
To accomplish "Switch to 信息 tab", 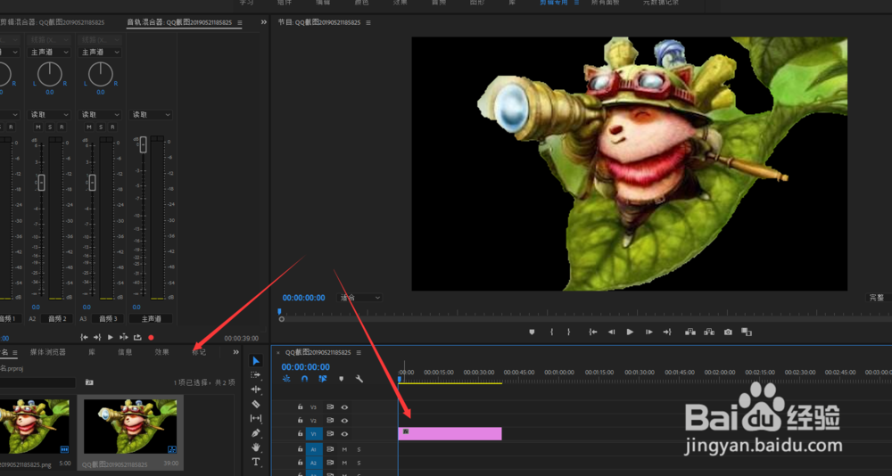I will tap(125, 352).
